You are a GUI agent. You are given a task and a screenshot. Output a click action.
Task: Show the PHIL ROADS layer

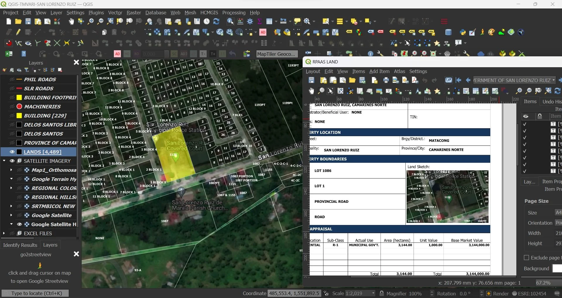tap(12, 79)
